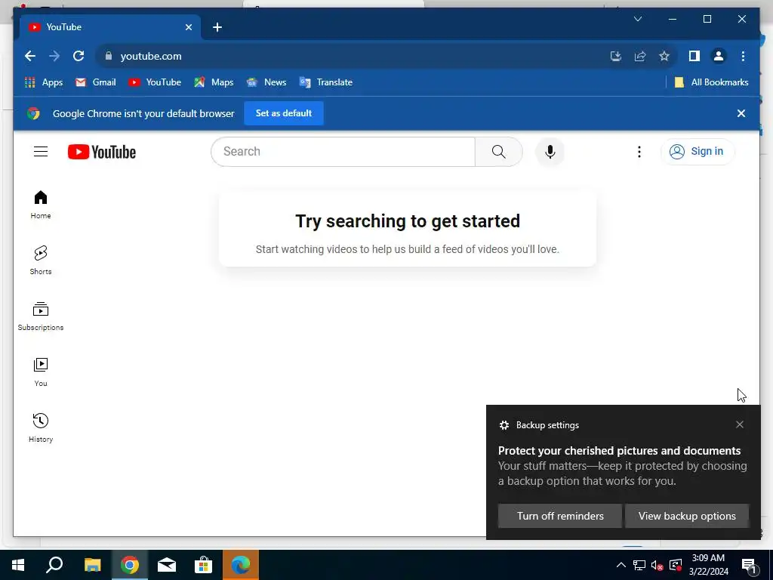
Task: Go to Home in the YouTube sidebar
Action: (x=41, y=204)
